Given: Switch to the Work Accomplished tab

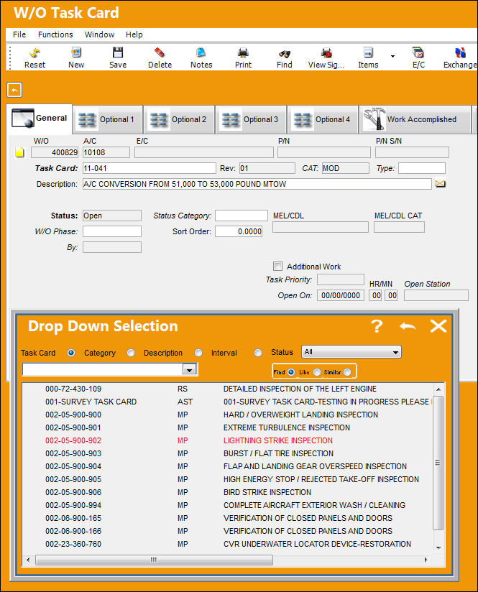Looking at the screenshot, I should 415,119.
